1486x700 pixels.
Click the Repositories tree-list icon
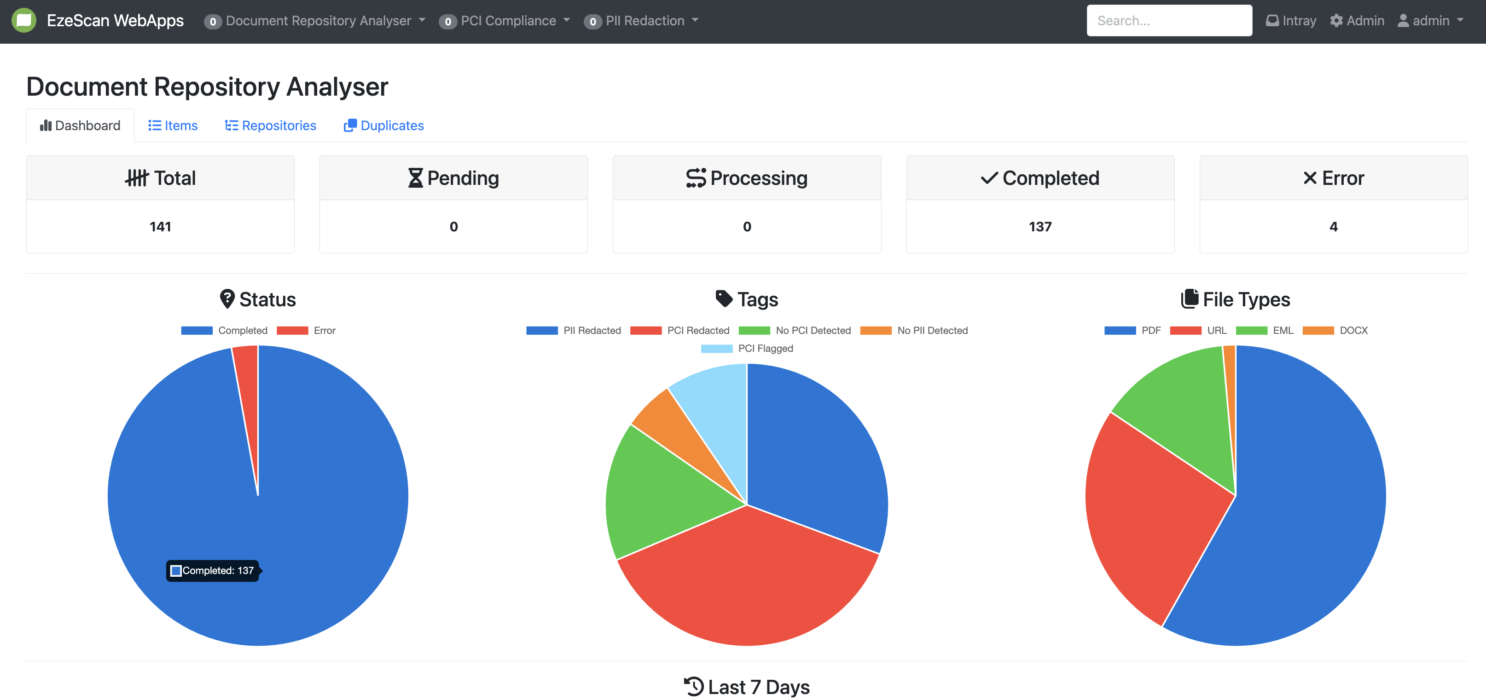pyautogui.click(x=231, y=126)
